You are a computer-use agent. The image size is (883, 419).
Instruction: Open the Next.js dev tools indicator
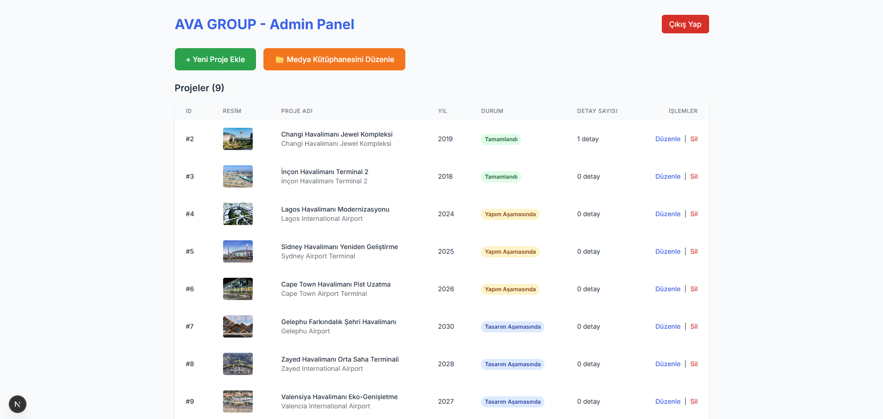point(18,404)
